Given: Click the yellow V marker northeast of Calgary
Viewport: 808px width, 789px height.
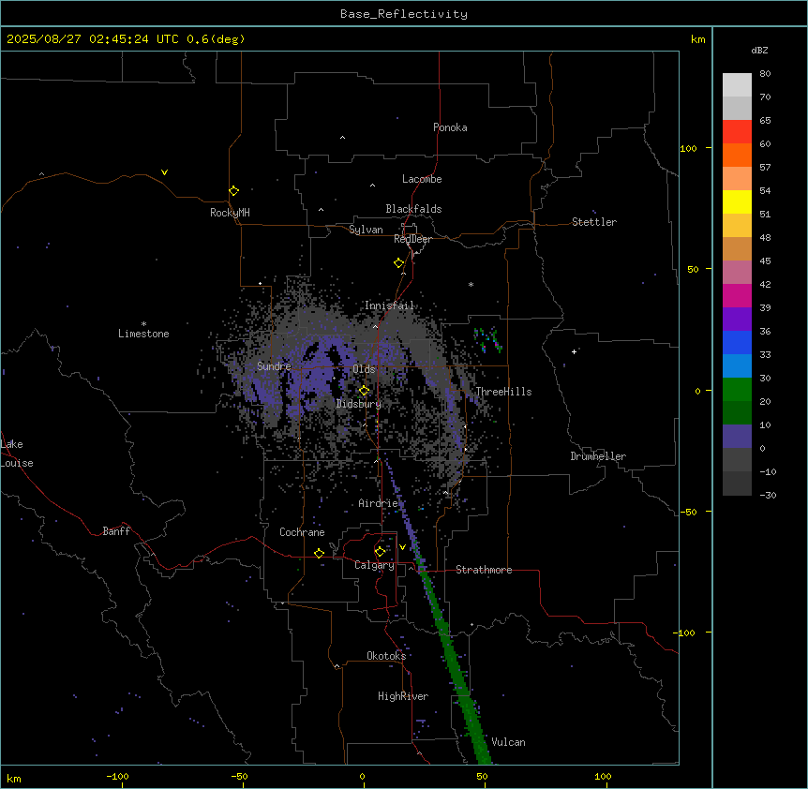Looking at the screenshot, I should pos(402,547).
